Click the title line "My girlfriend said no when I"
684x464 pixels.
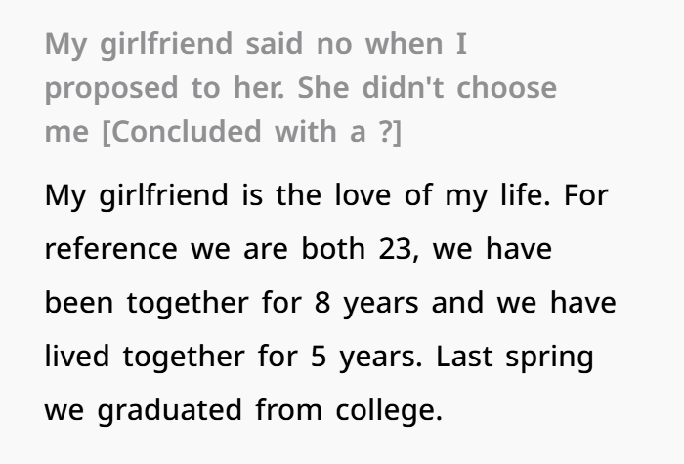pos(257,44)
